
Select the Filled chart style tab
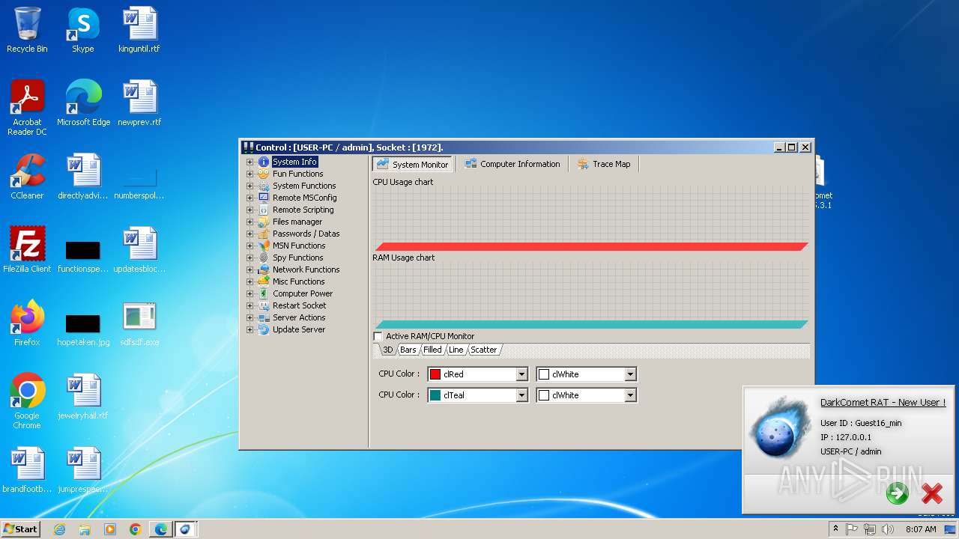pos(432,350)
